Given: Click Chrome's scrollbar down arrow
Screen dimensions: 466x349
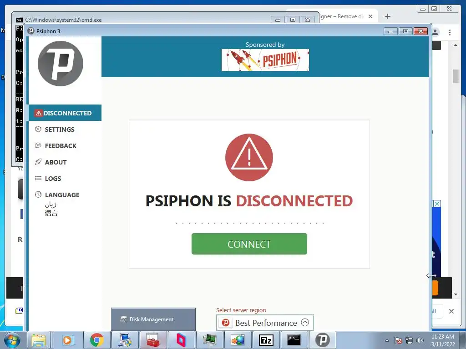Looking at the screenshot, I should click(x=456, y=294).
